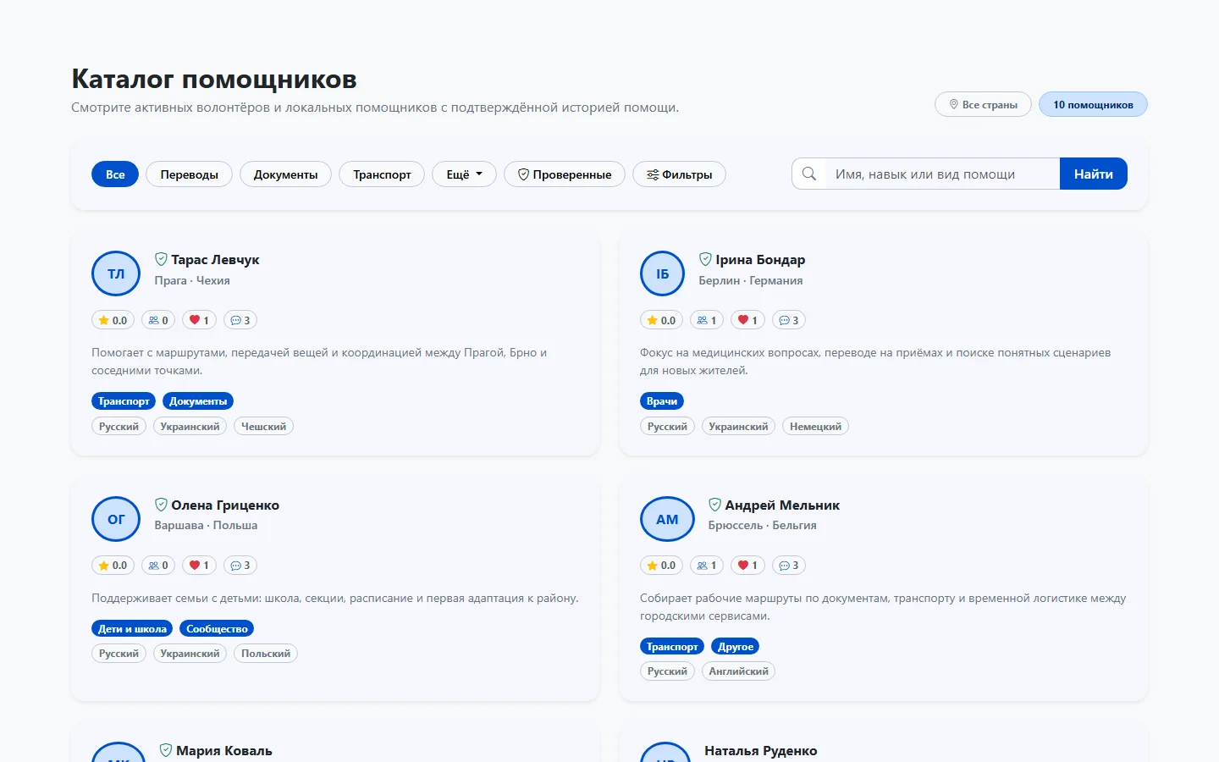Image resolution: width=1219 pixels, height=762 pixels.
Task: Click heart likes badge on Андрей Мельник card
Action: [747, 565]
